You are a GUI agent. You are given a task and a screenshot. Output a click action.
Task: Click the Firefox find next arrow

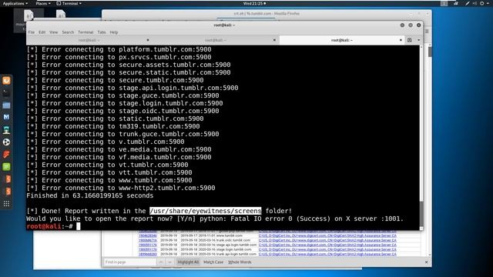coord(169,262)
